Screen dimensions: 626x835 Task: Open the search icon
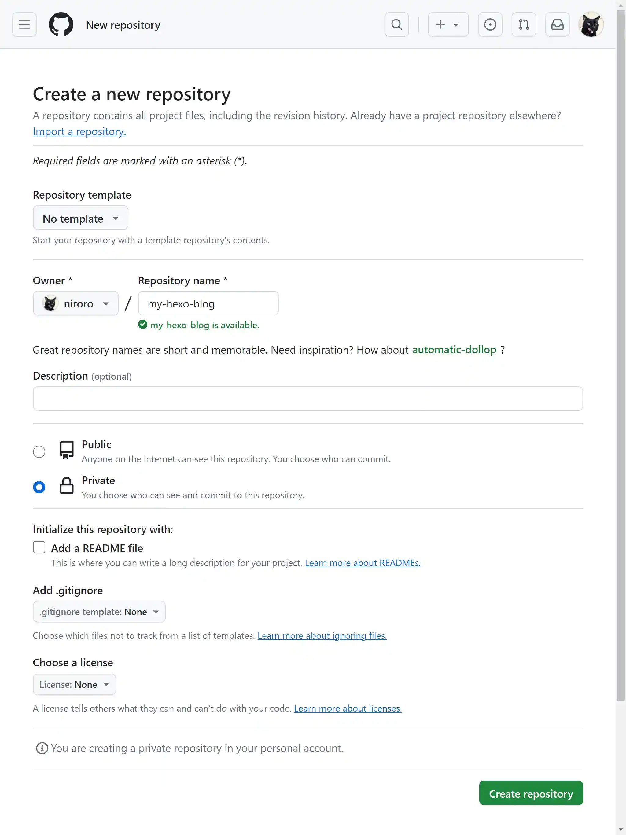click(396, 24)
